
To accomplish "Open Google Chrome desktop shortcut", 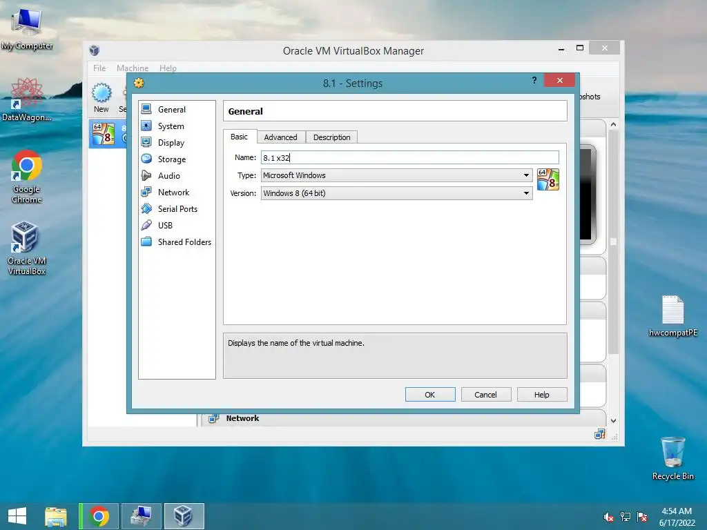I will (27, 177).
